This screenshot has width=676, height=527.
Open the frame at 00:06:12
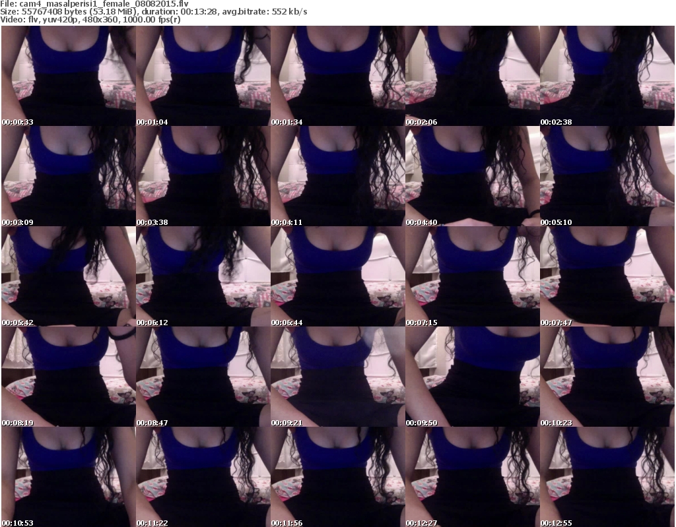[x=203, y=276]
